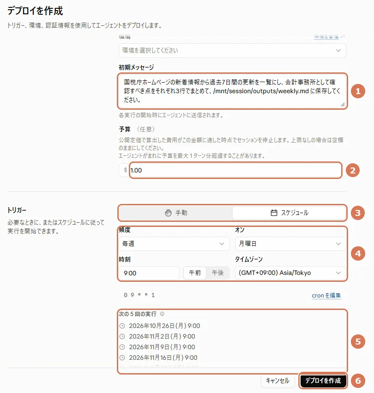Select 午後 for the schedule time
The height and width of the screenshot is (393, 374).
coord(217,273)
